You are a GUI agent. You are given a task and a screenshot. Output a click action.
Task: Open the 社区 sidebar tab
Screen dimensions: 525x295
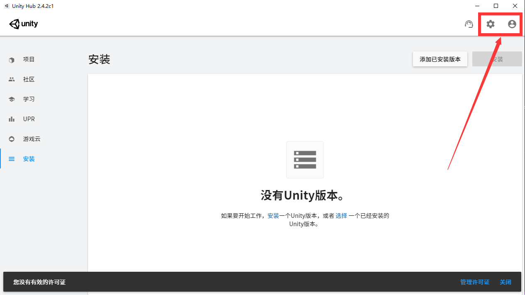pyautogui.click(x=42, y=80)
